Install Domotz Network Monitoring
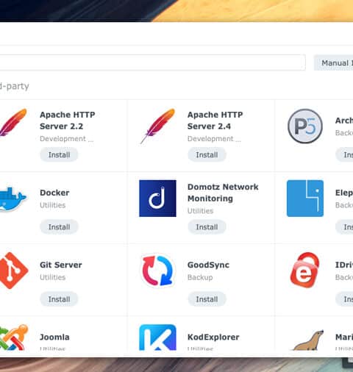 click(207, 227)
